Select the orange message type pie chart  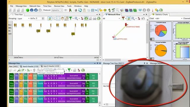pyautogui.click(x=161, y=51)
